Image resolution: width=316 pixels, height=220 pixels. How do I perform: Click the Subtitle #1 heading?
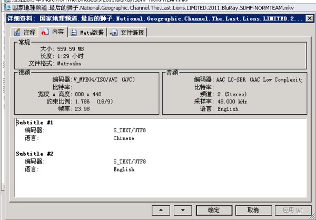(x=34, y=123)
